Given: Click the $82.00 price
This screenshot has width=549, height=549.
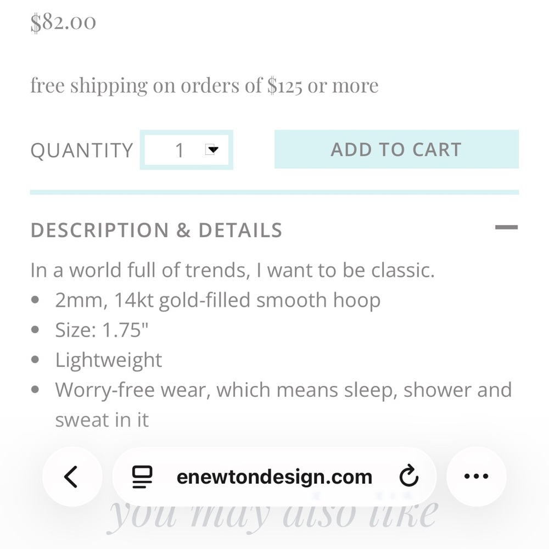Looking at the screenshot, I should point(63,23).
